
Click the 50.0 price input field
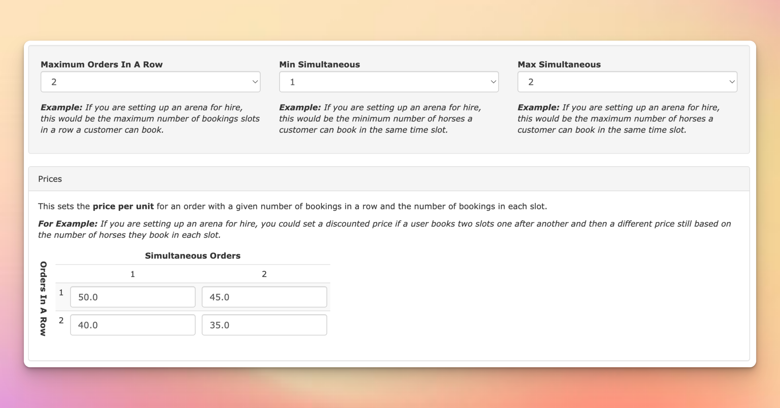pos(133,297)
